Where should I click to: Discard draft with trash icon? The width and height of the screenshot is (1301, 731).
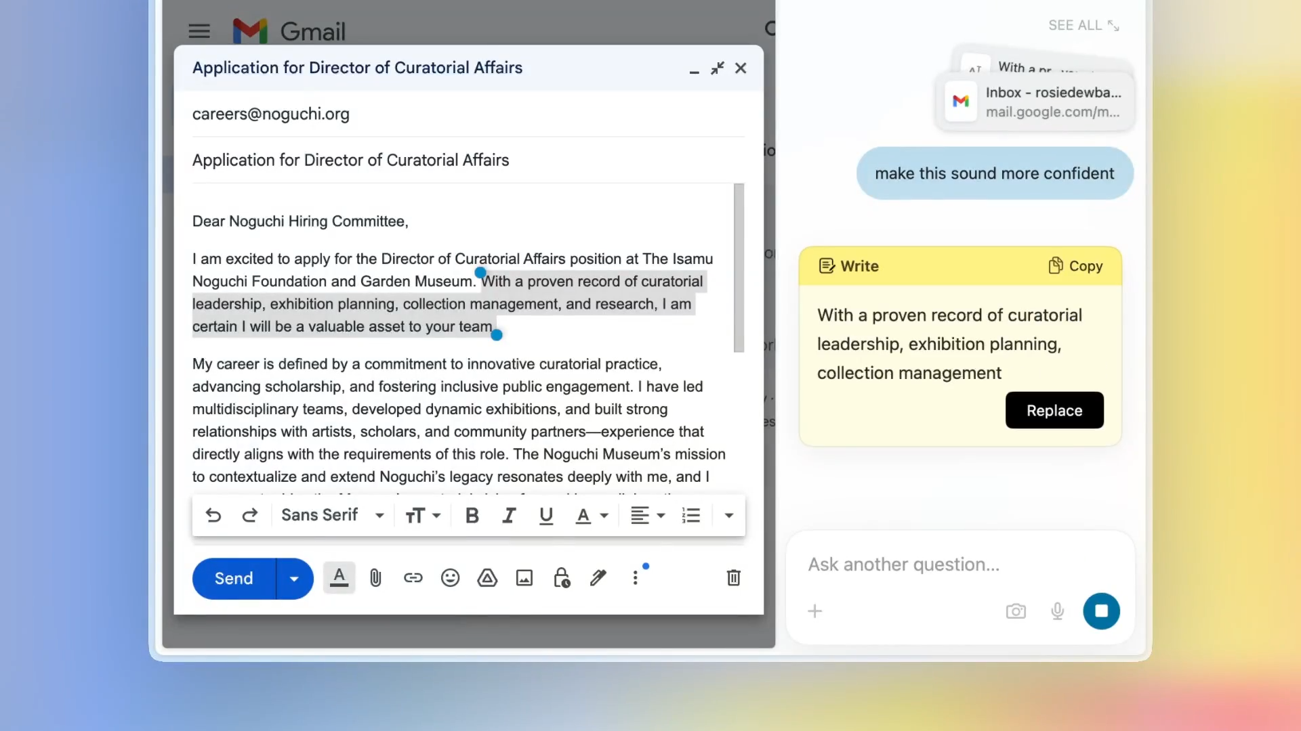coord(734,578)
